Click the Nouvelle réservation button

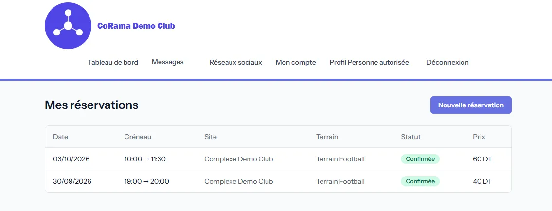click(x=471, y=105)
